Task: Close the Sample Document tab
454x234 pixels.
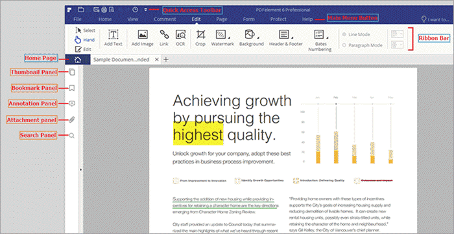Action: [x=157, y=59]
